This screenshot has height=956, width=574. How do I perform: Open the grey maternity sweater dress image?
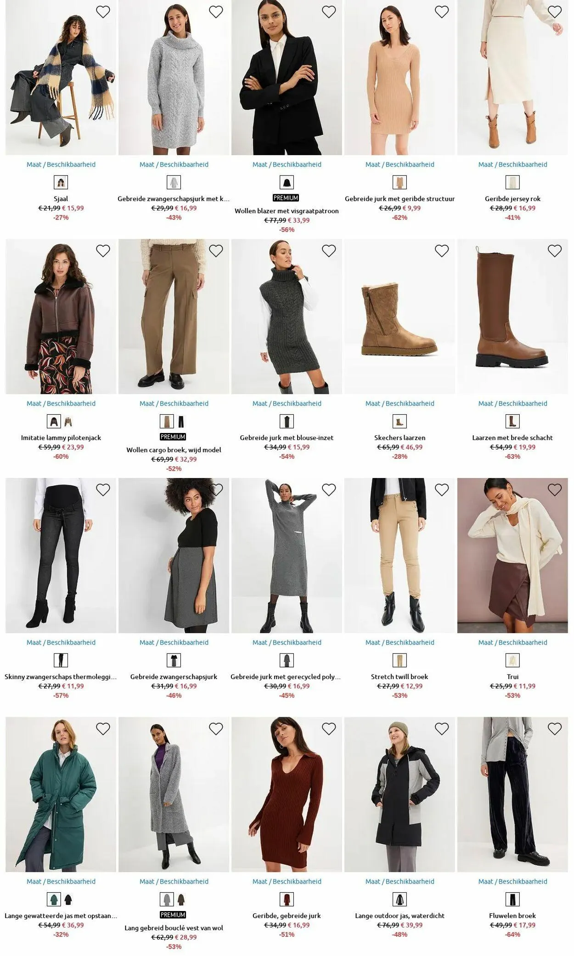pos(174,78)
